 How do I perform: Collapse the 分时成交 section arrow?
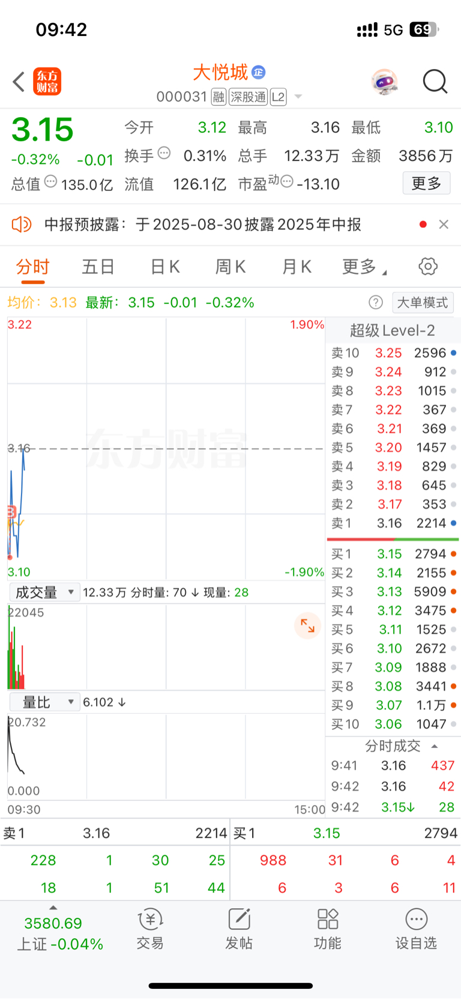click(435, 746)
